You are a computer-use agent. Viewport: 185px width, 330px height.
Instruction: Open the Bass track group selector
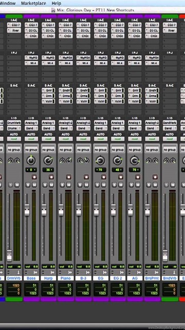(31, 150)
